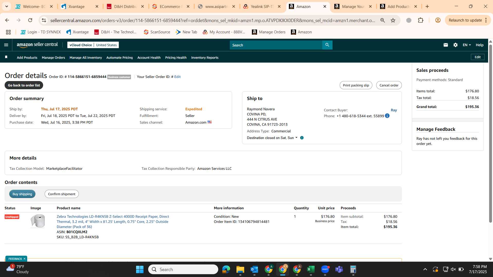The height and width of the screenshot is (277, 493).
Task: Click the Relaunch to update button
Action: (465, 20)
